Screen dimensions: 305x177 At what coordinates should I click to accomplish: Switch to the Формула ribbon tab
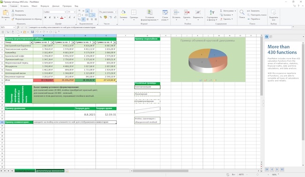45,6
